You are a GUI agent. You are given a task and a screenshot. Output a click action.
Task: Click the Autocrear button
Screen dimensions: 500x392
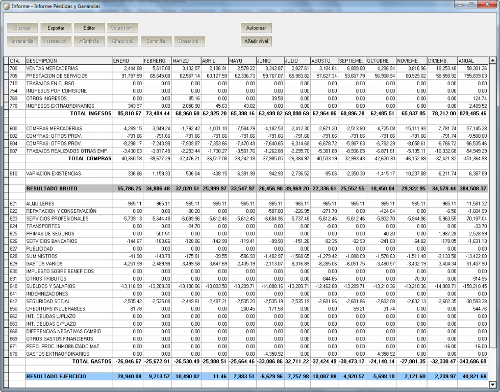[x=256, y=28]
